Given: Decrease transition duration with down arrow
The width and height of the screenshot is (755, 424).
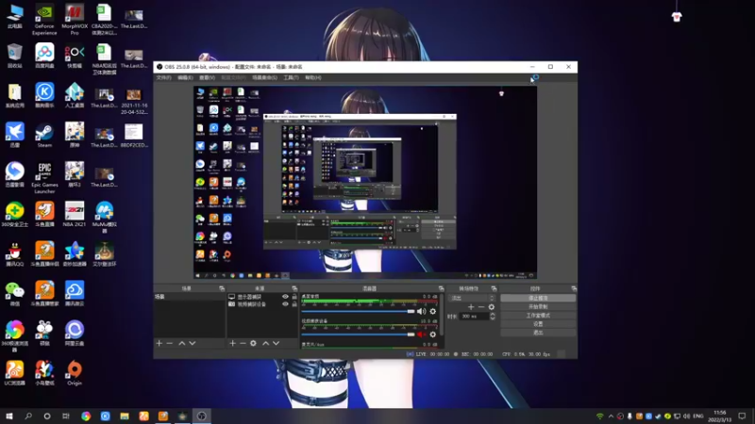Looking at the screenshot, I should (492, 318).
